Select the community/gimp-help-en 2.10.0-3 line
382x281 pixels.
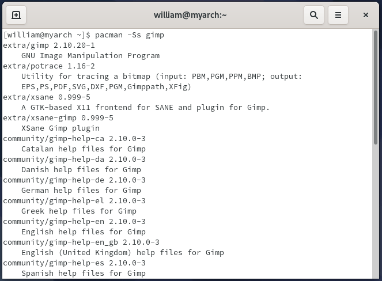[74, 221]
